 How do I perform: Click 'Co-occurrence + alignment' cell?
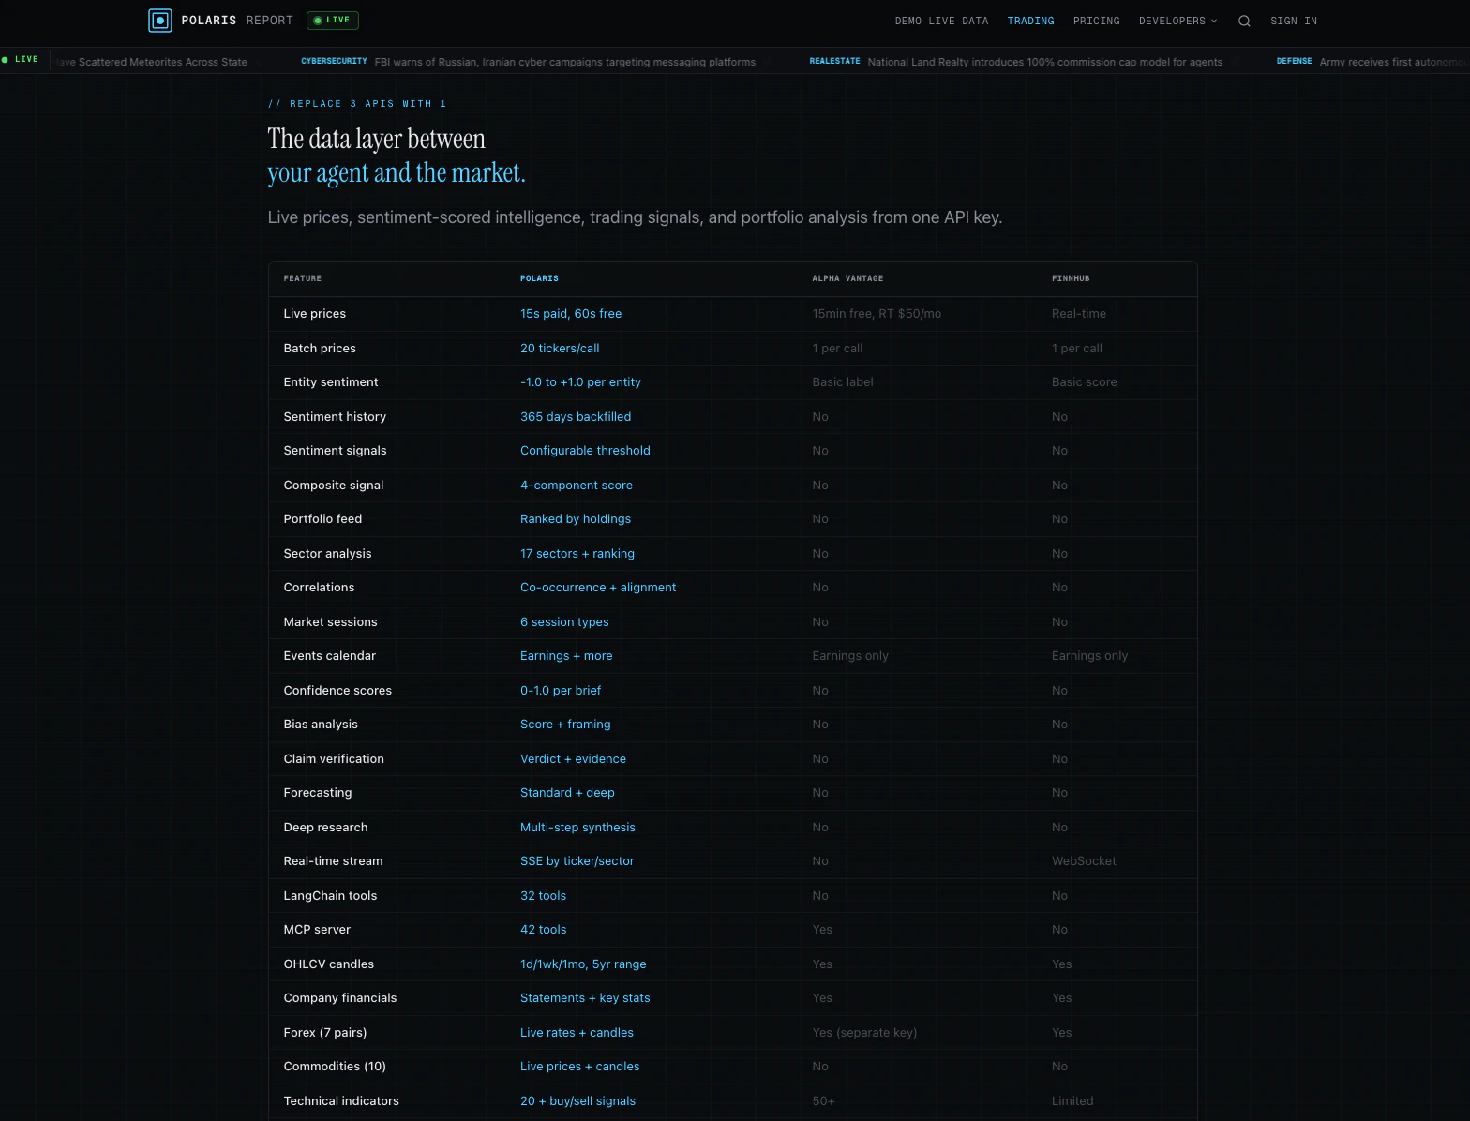(x=598, y=588)
